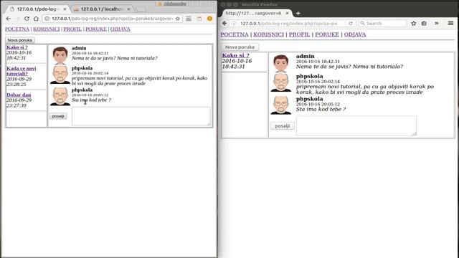
Task: Click Chrome's forward arrow button
Action: (17, 19)
